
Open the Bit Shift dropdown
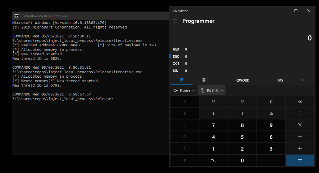click(x=212, y=90)
